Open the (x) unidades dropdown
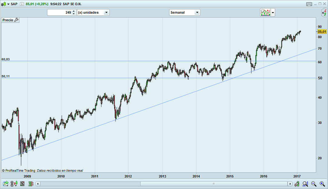The width and height of the screenshot is (328, 189). [x=106, y=12]
